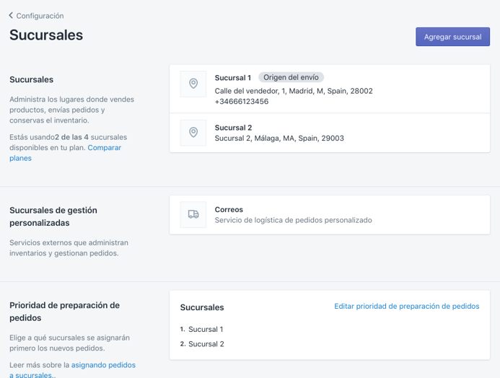
Task: Click the back chevron beside Configuración
Action: click(11, 15)
